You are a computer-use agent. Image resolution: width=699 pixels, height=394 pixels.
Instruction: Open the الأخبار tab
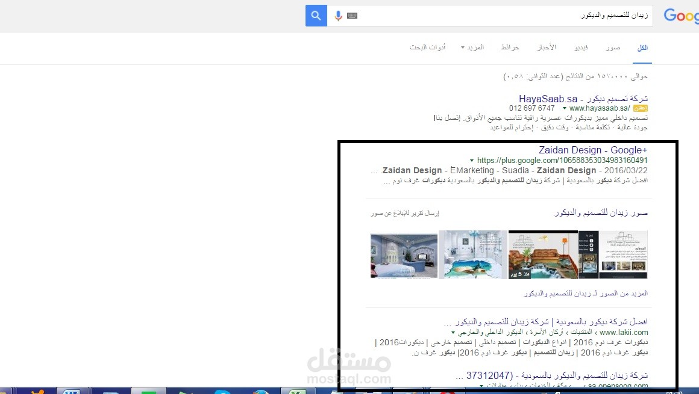(547, 48)
